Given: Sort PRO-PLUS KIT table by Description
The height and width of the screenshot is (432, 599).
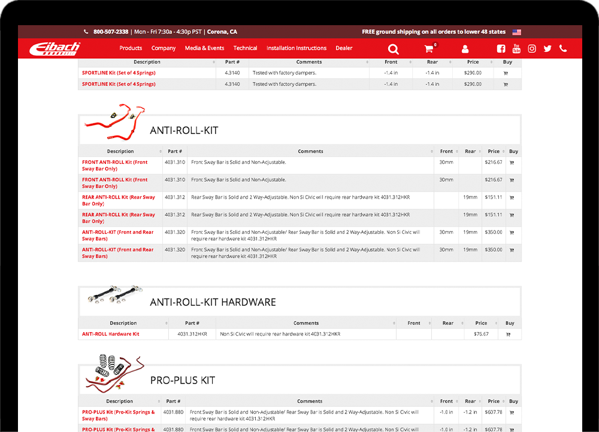Looking at the screenshot, I should coord(120,401).
